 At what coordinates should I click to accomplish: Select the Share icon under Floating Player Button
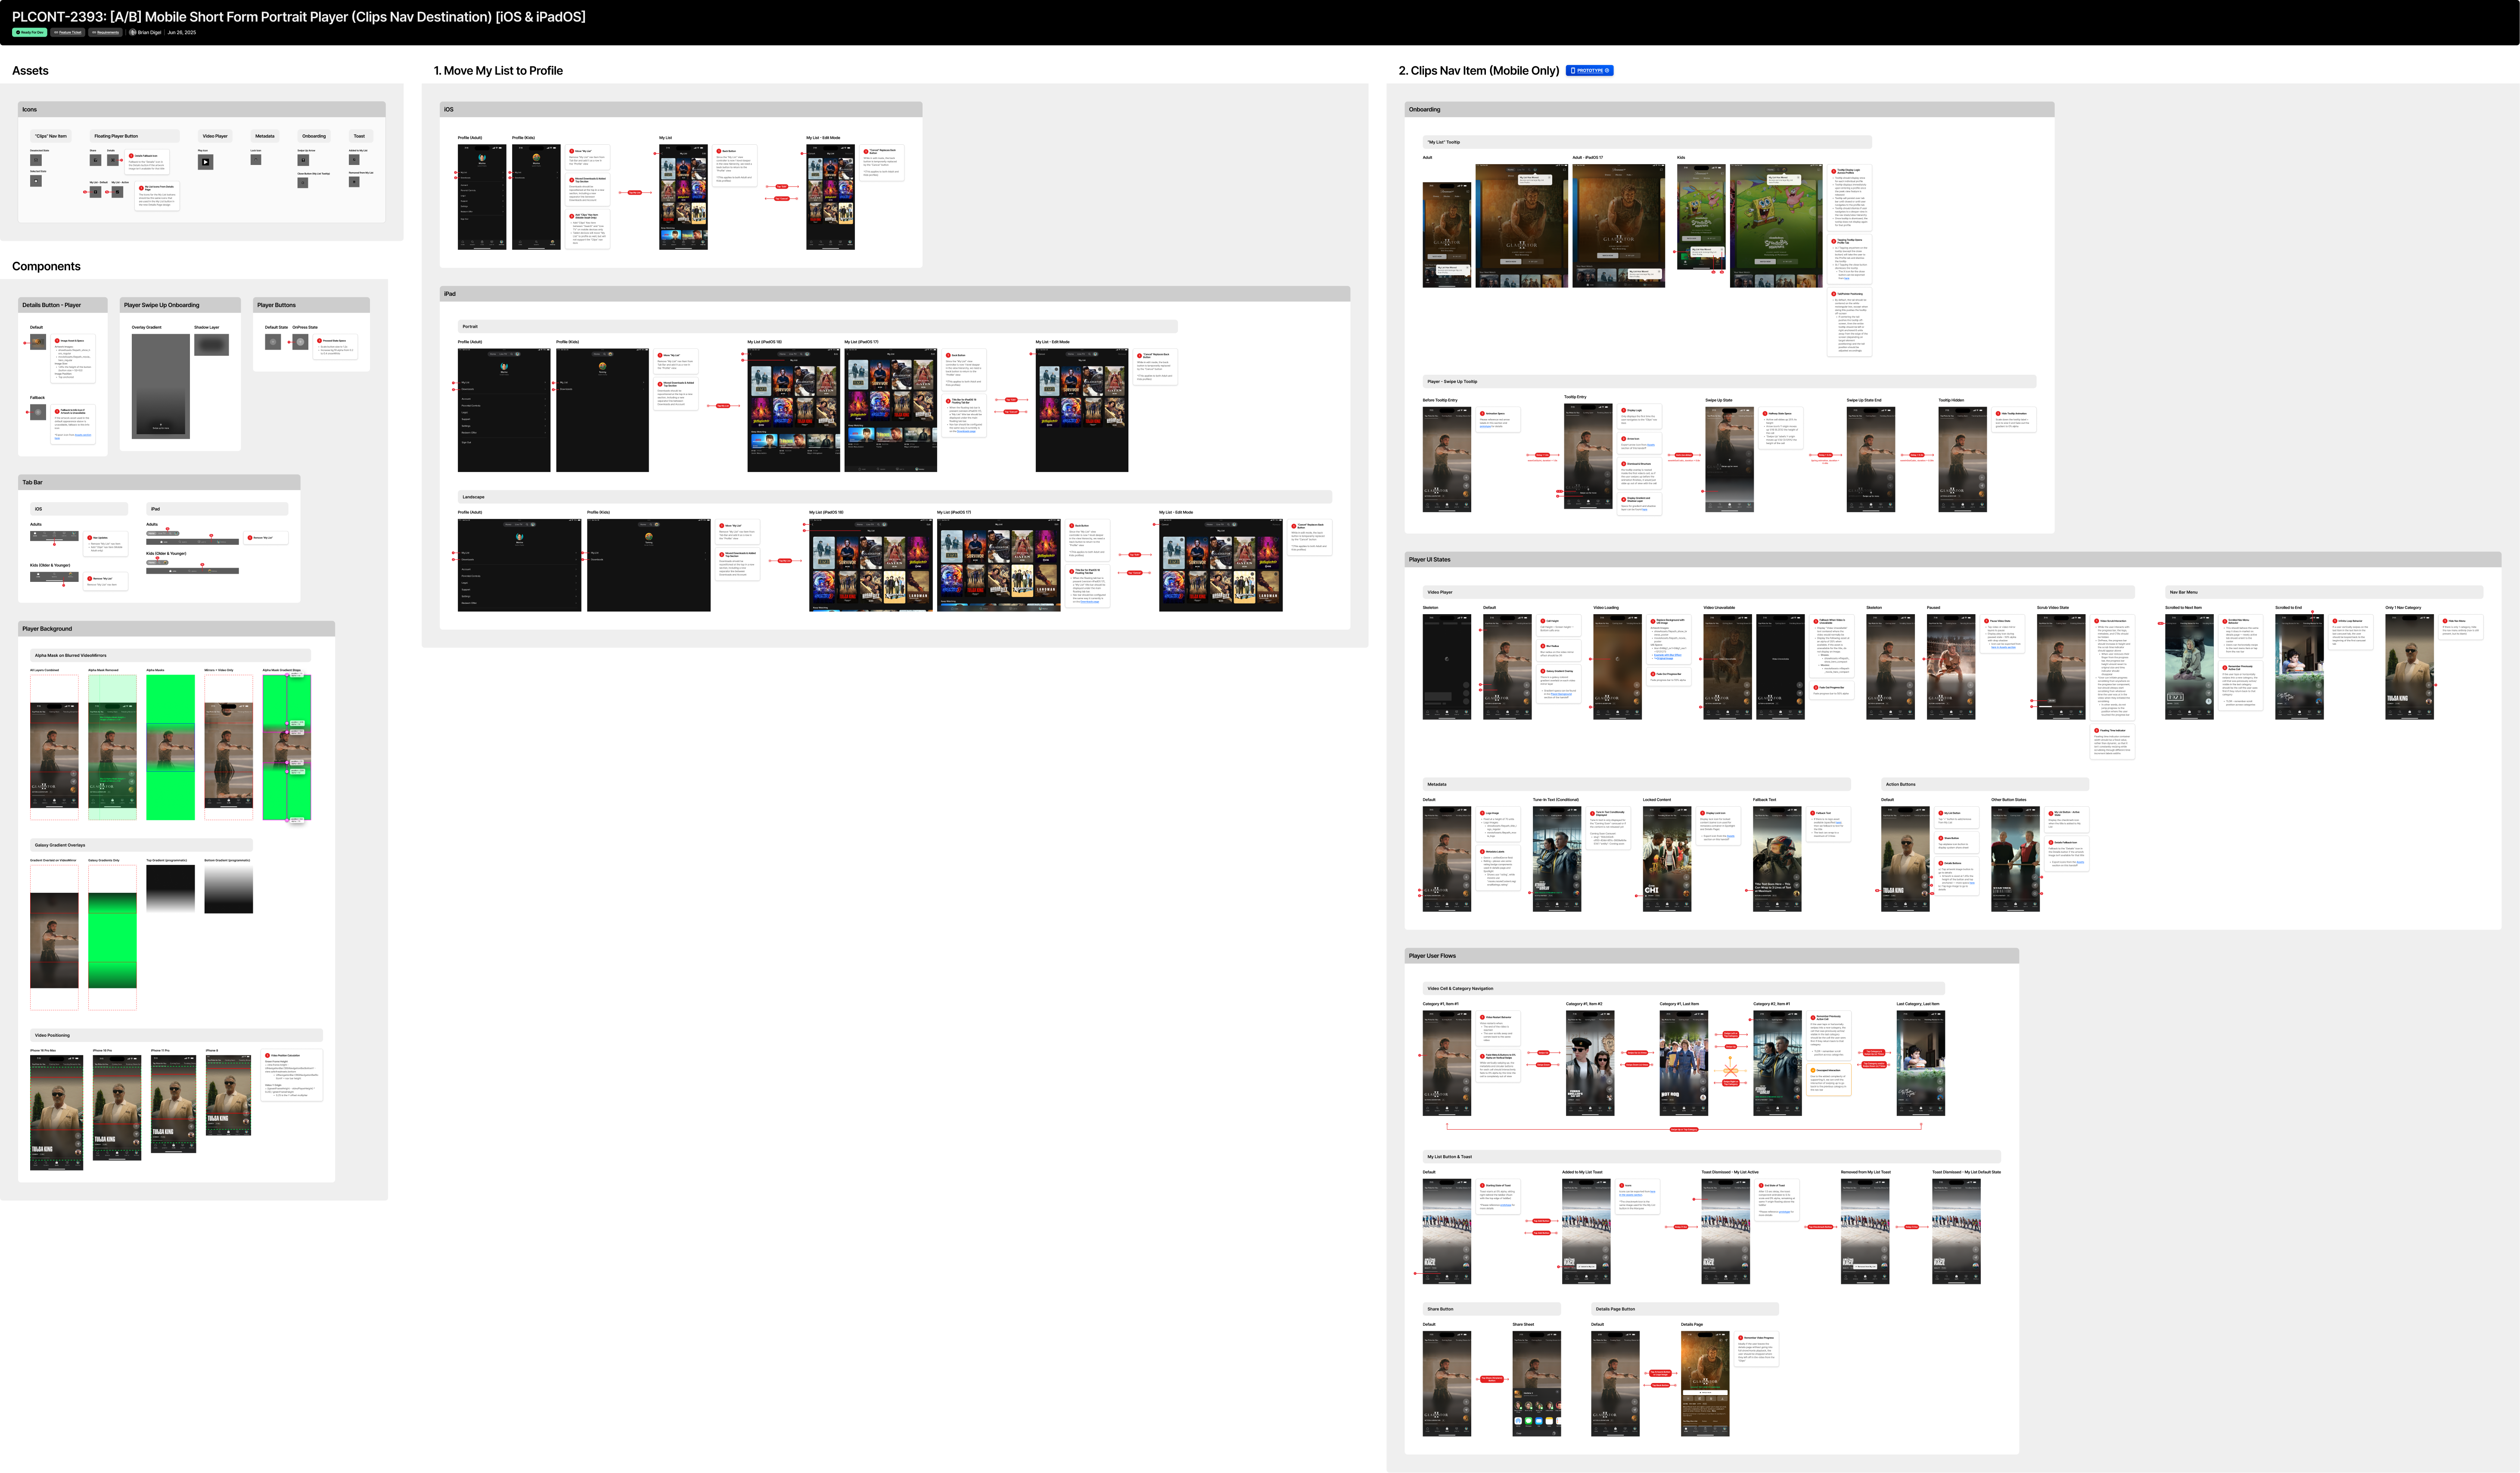(96, 160)
